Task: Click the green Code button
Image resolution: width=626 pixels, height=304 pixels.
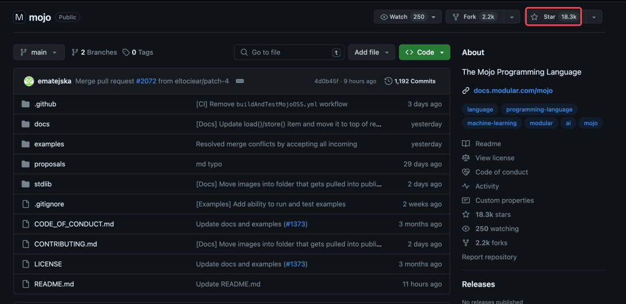Action: pos(424,52)
